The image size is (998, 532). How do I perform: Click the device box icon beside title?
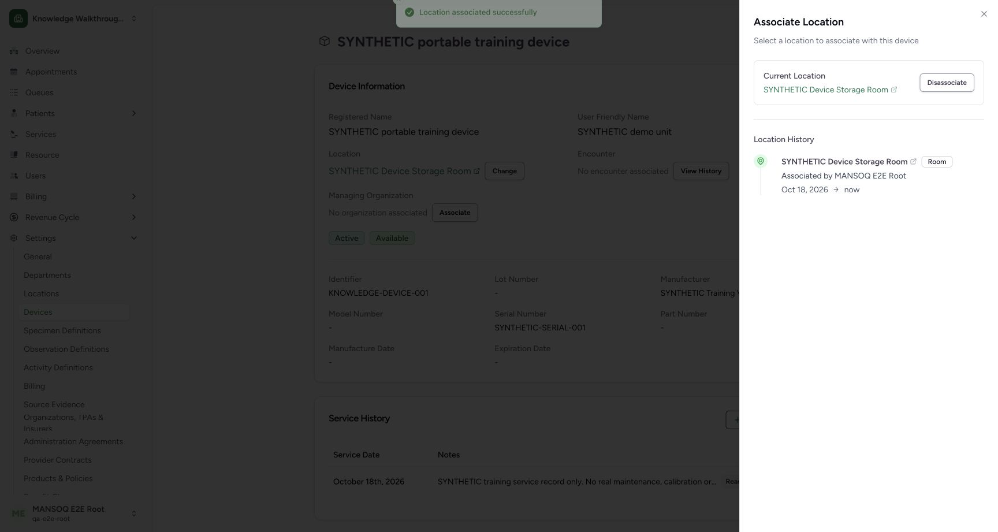(325, 41)
